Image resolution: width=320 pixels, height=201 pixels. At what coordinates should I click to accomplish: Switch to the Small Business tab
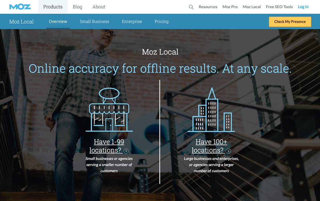94,22
